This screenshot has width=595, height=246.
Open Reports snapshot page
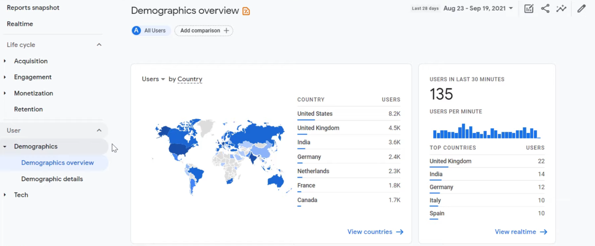(33, 8)
